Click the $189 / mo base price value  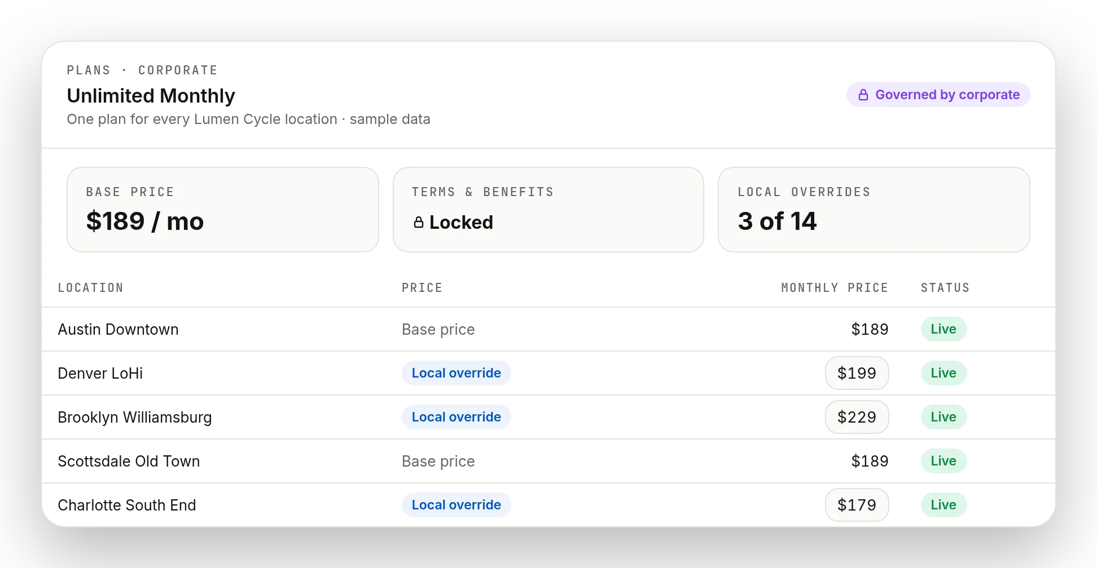(145, 221)
